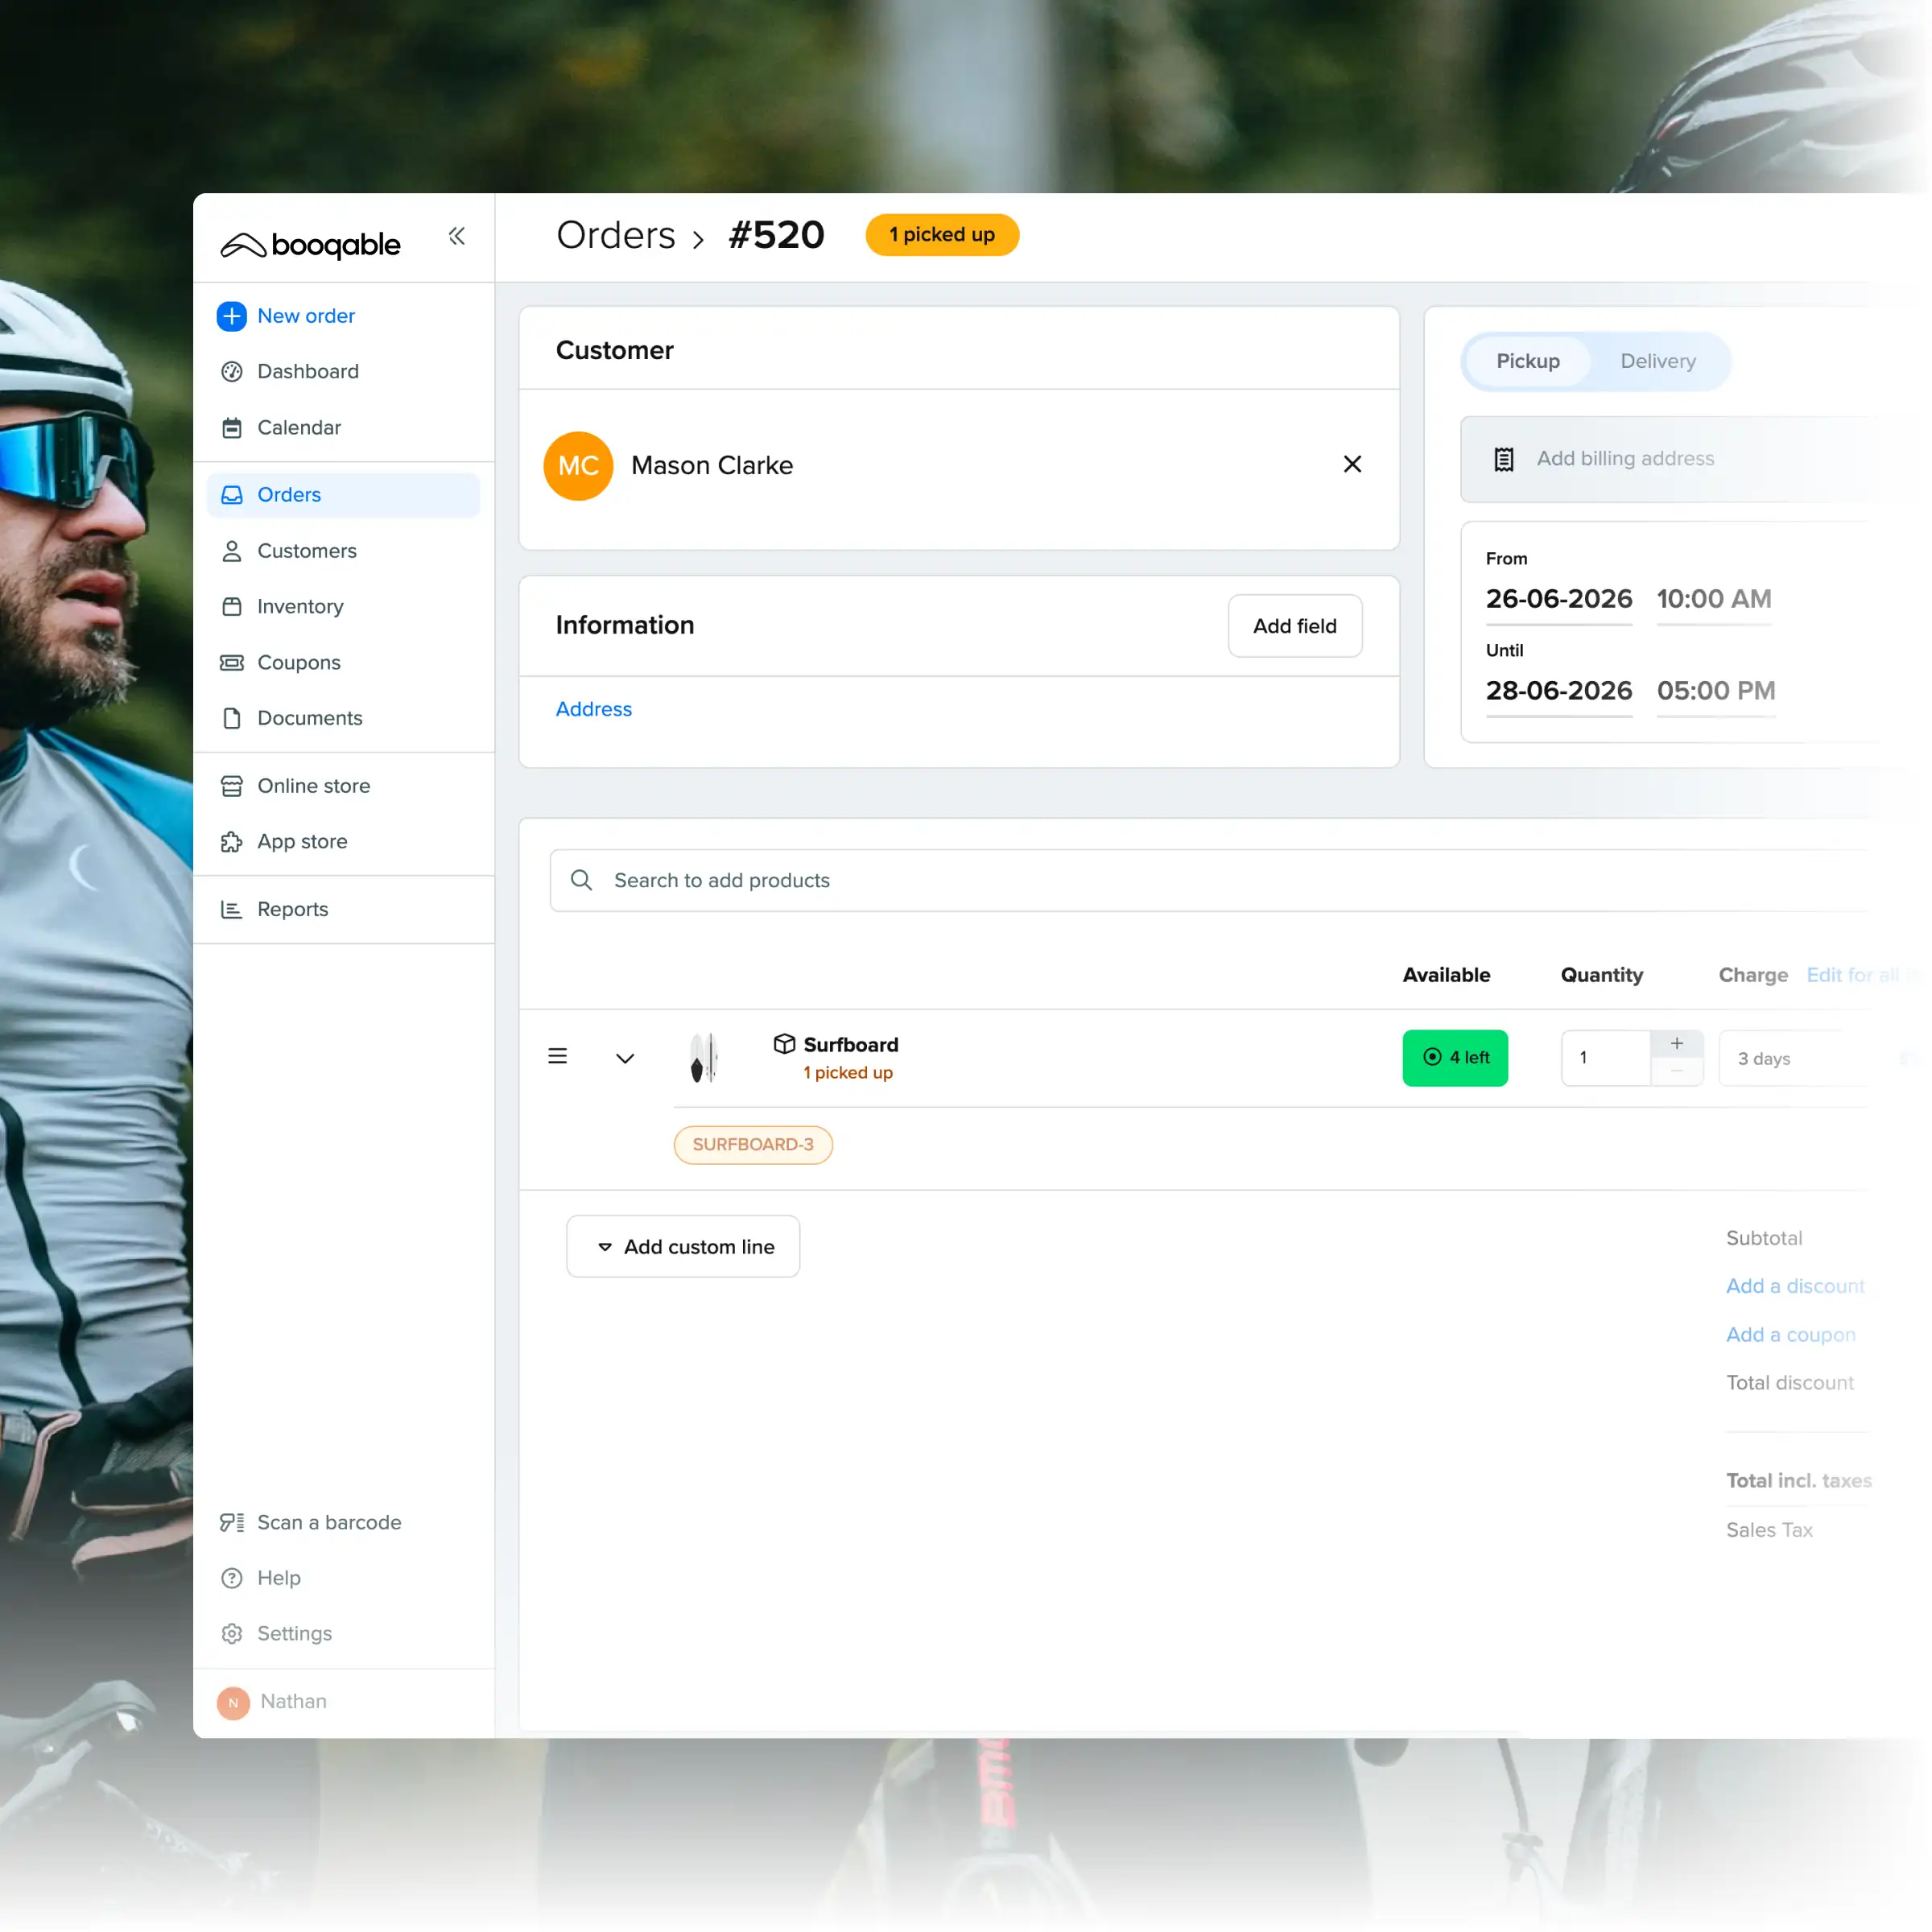The width and height of the screenshot is (1932, 1932).
Task: Select the Pickup option
Action: point(1528,361)
